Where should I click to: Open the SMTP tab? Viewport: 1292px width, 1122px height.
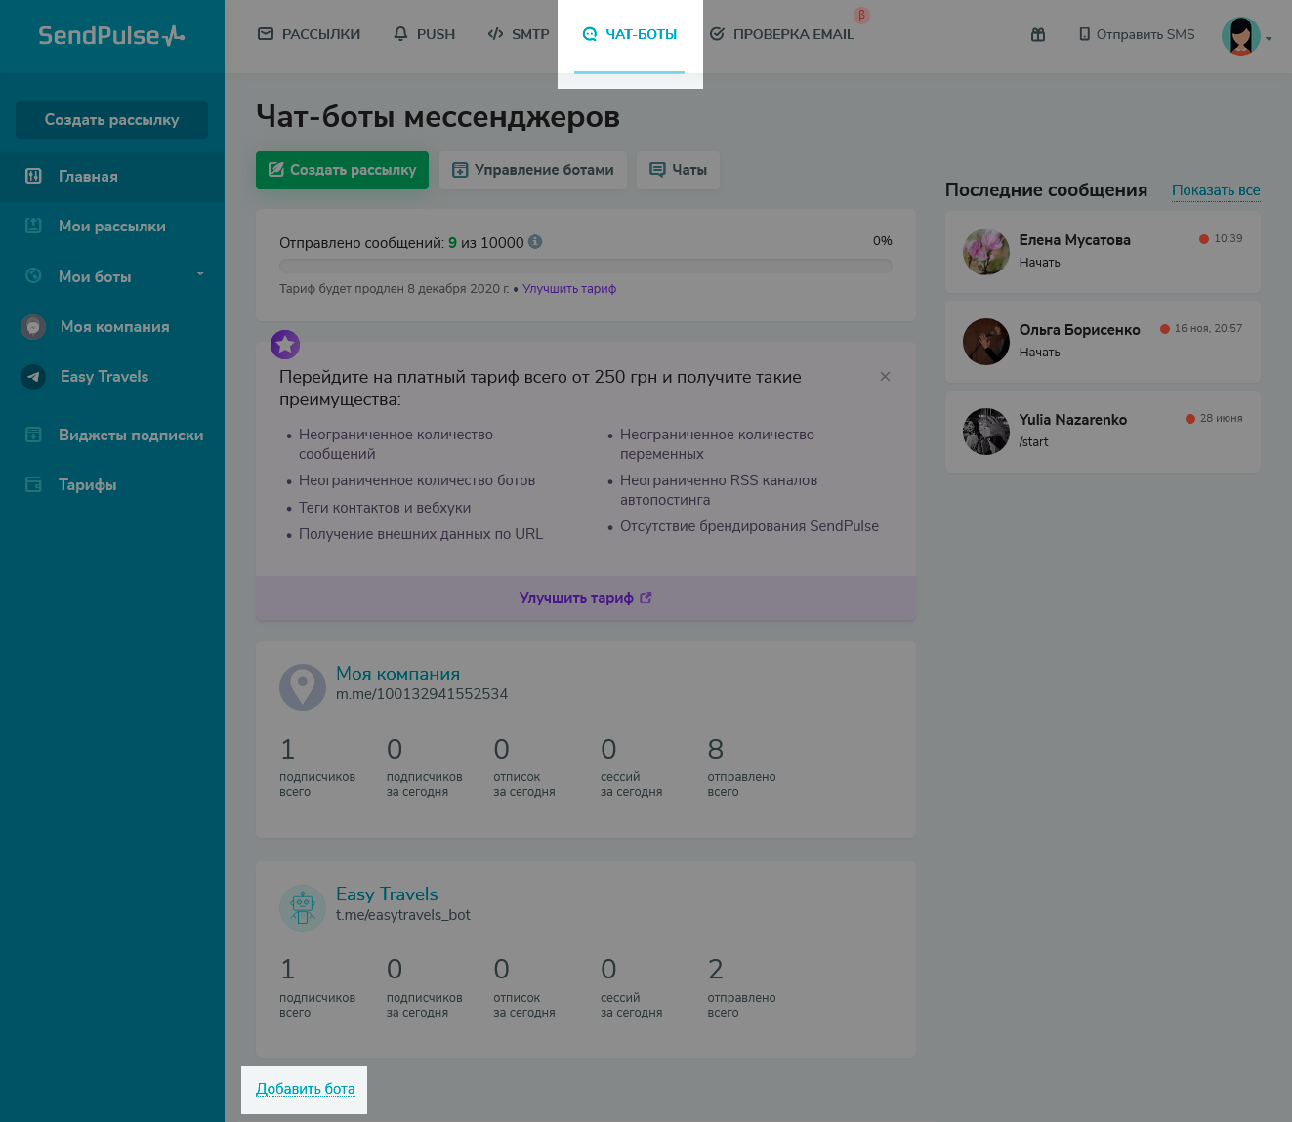click(x=519, y=34)
